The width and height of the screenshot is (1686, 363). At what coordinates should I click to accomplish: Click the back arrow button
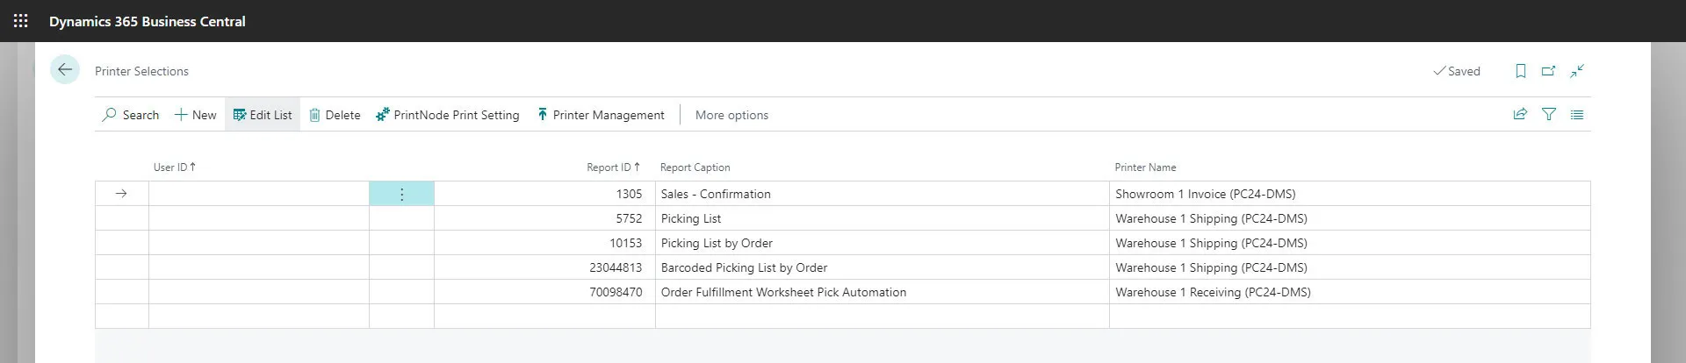pos(65,70)
